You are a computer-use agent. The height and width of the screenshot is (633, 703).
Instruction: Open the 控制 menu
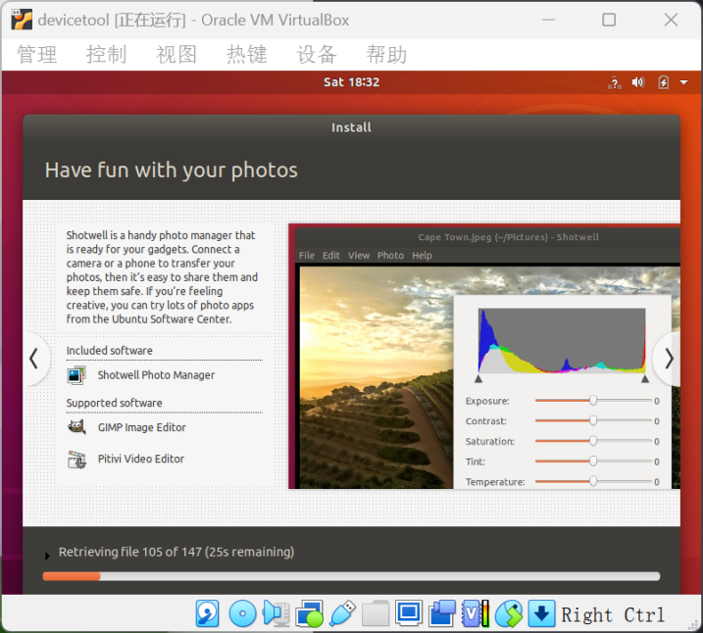[106, 54]
